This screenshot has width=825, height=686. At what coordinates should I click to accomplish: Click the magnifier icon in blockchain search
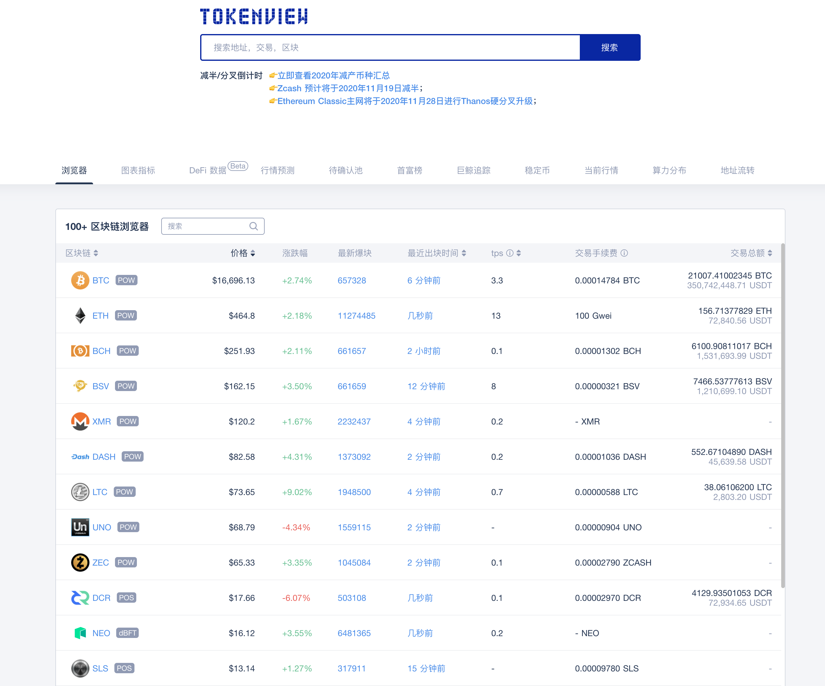tap(254, 226)
